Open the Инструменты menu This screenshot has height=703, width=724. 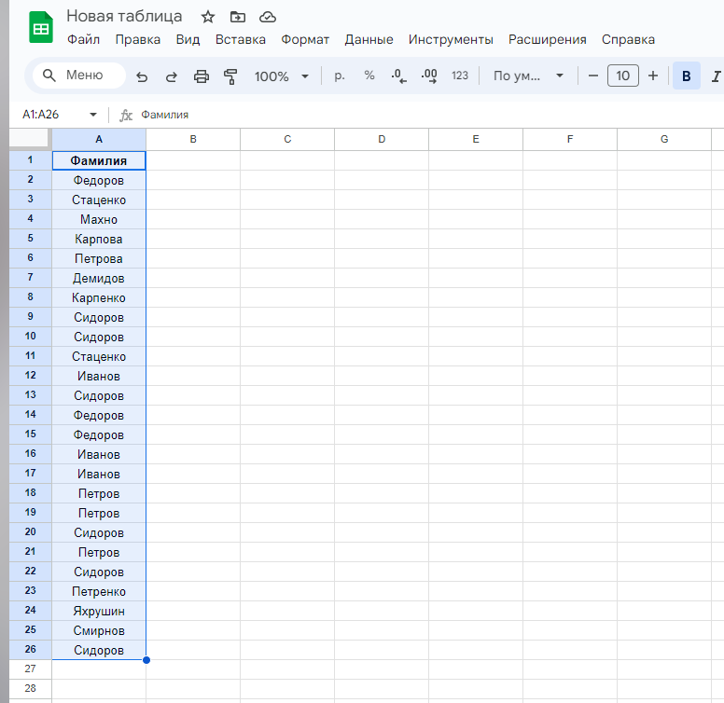[451, 40]
